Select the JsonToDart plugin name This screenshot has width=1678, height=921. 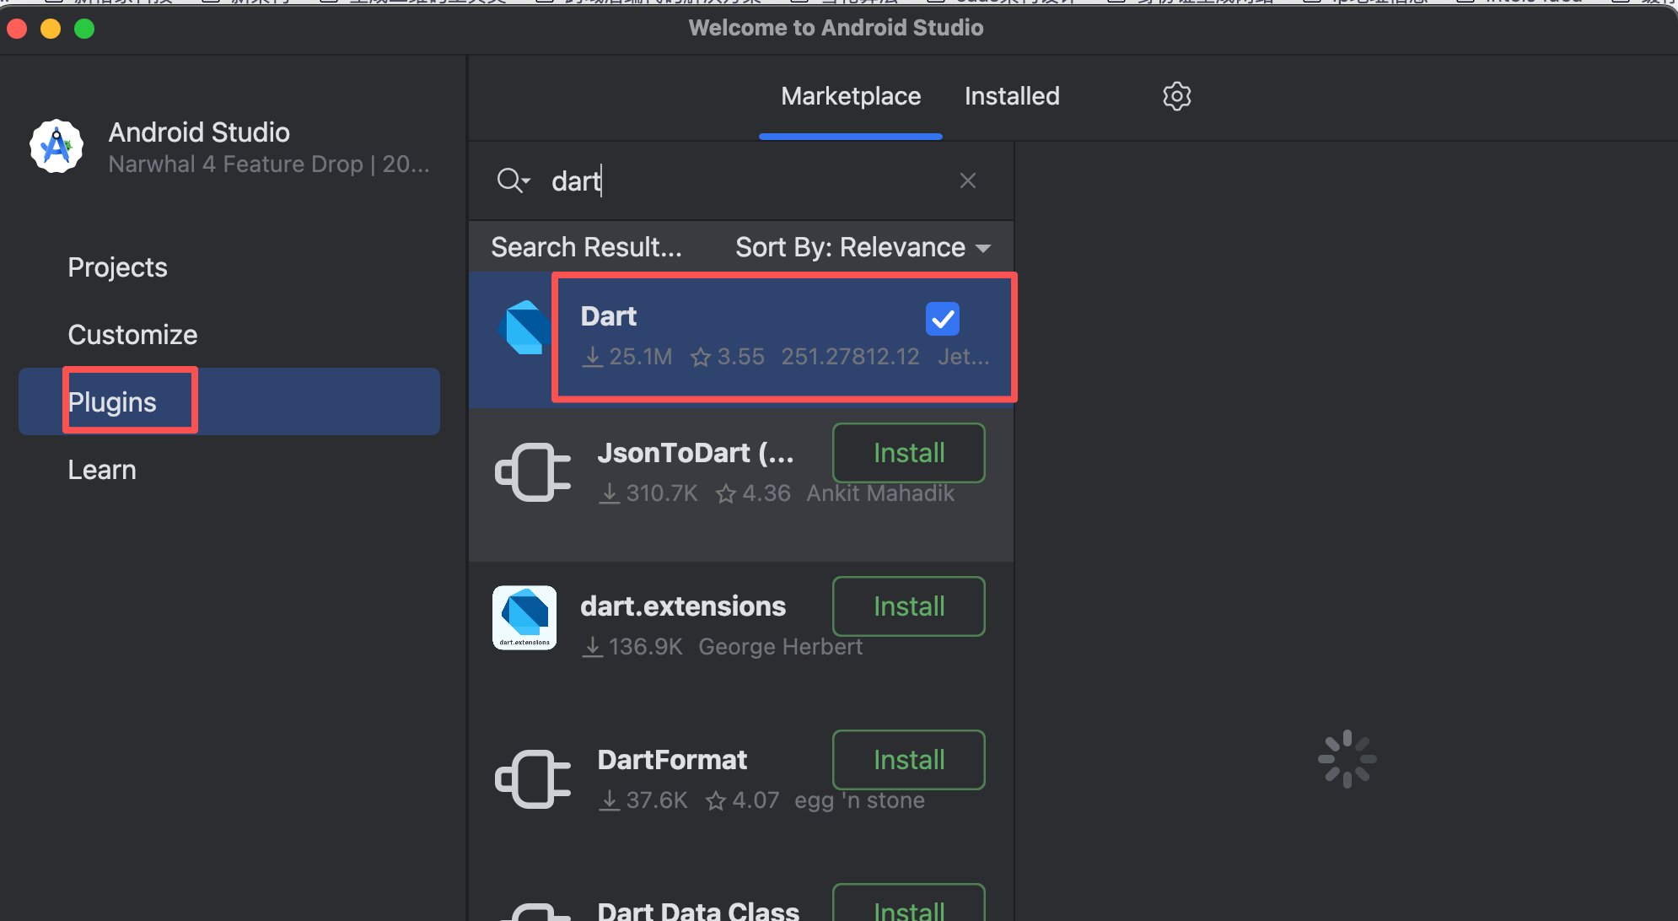pos(696,453)
